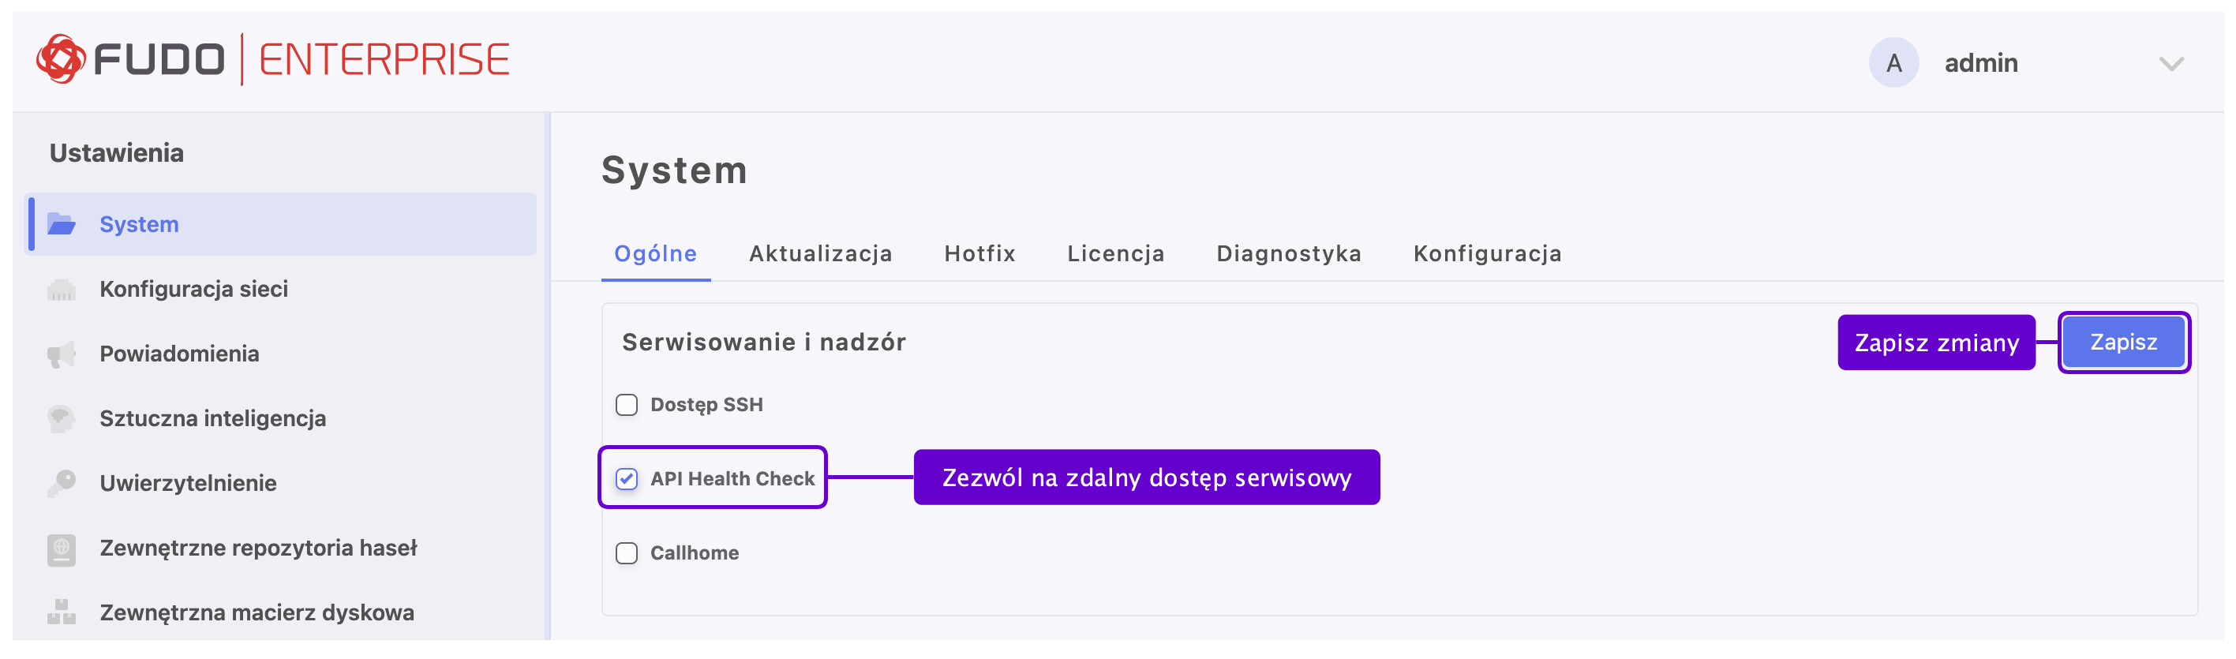
Task: Enable the Callhome checkbox
Action: (x=626, y=554)
